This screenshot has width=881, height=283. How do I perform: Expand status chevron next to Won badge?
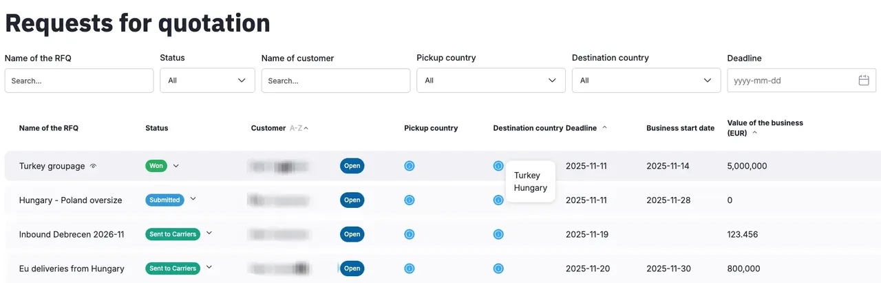tap(176, 166)
